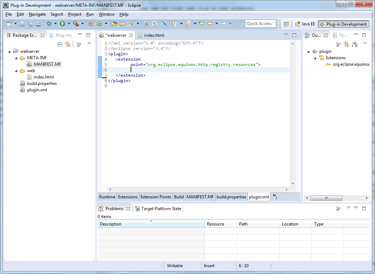The width and height of the screenshot is (375, 274).
Task: Launch External Tools run icon
Action: (76, 24)
